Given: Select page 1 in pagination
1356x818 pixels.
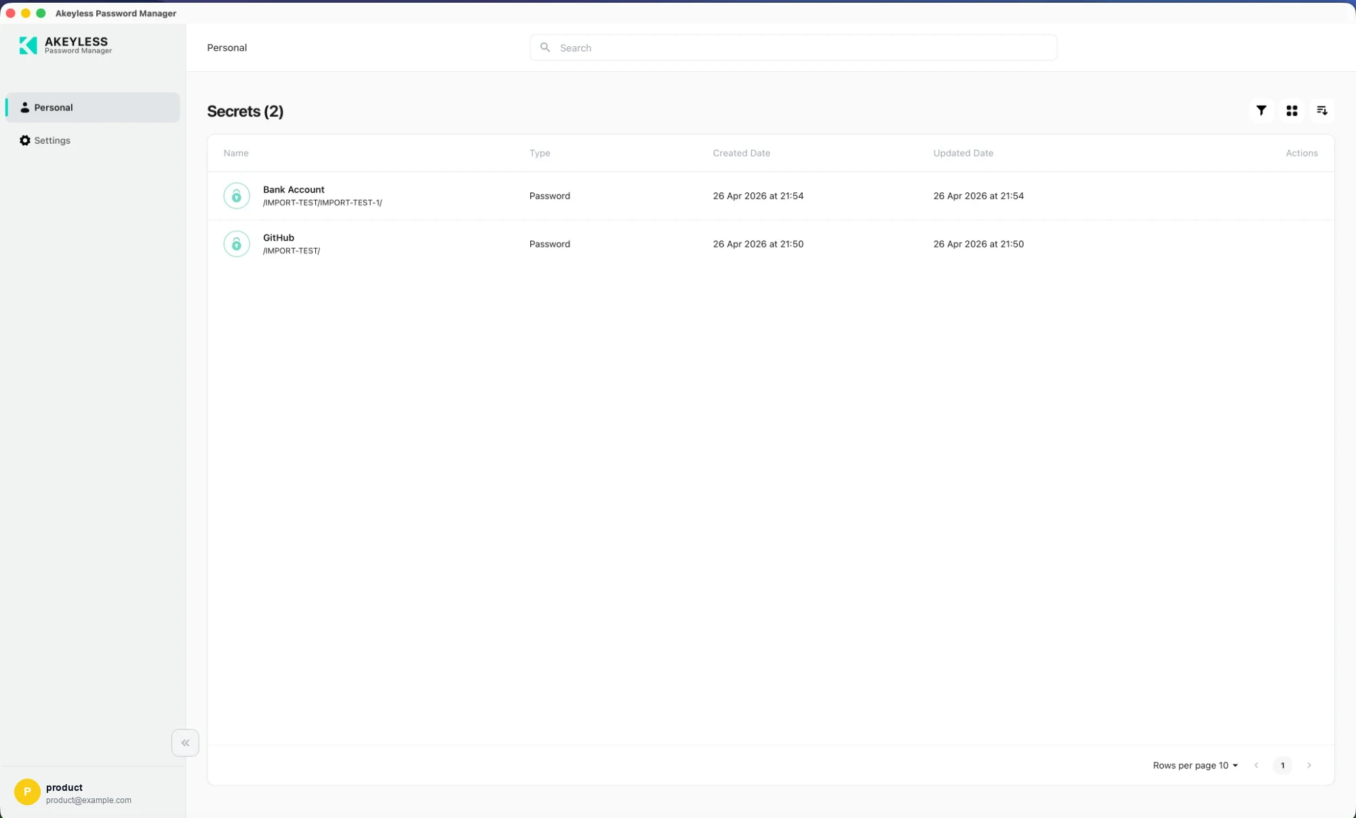Looking at the screenshot, I should (x=1283, y=765).
